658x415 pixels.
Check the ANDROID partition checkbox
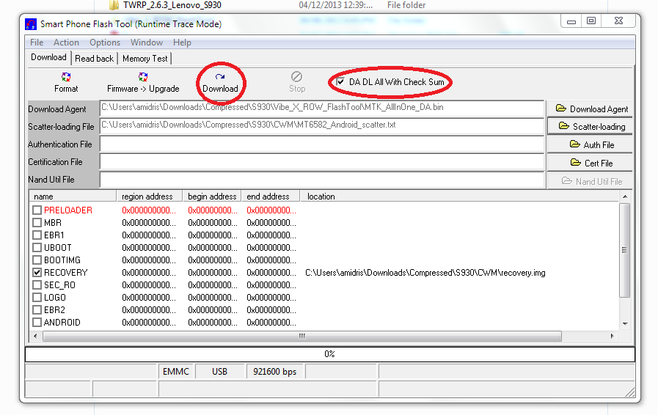point(37,323)
